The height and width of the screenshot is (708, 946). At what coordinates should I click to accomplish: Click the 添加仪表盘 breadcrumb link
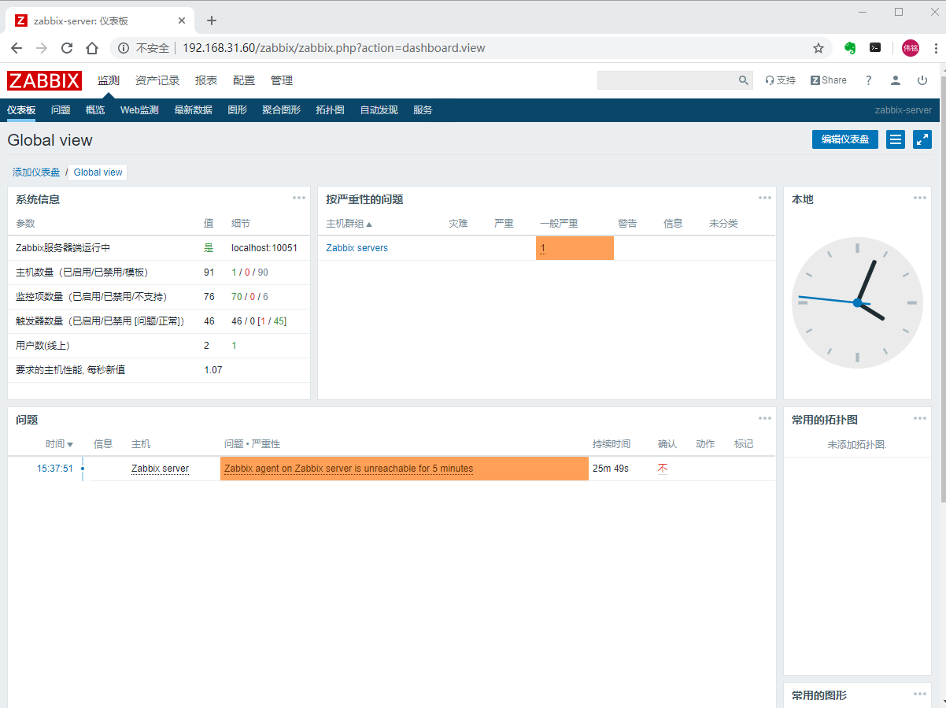[x=36, y=172]
